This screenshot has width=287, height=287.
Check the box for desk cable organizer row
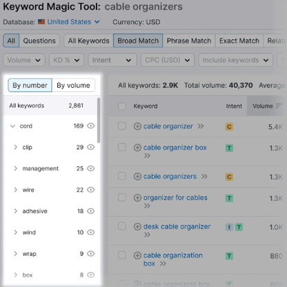[x=122, y=226]
